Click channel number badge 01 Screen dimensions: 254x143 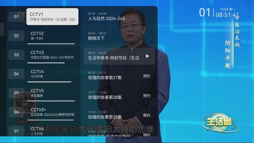[x=16, y=17]
